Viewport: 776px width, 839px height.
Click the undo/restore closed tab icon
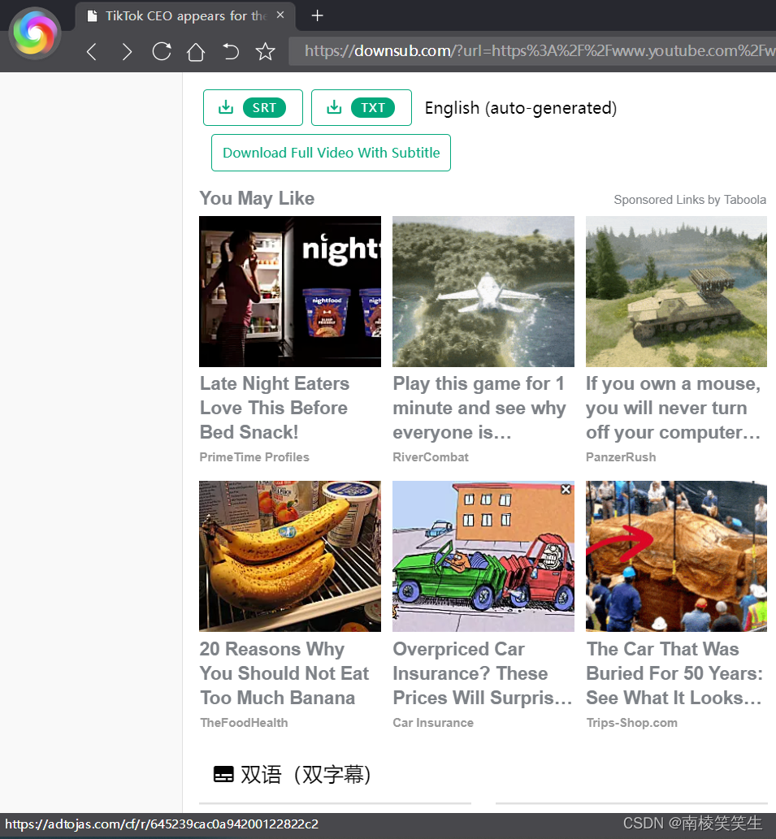[x=231, y=51]
